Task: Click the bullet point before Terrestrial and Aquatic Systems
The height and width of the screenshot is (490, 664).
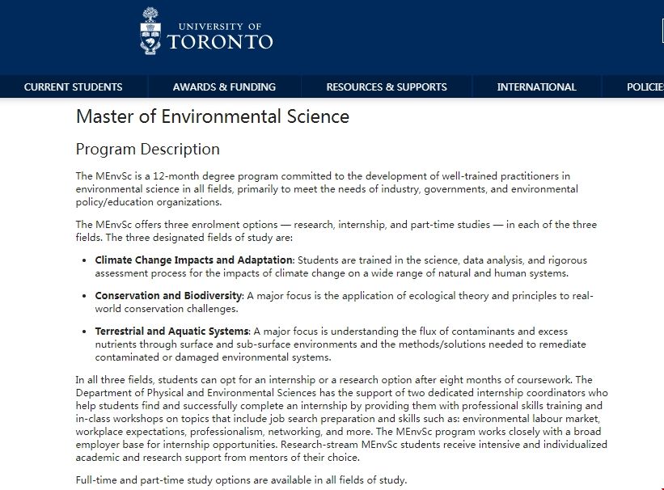Action: (x=86, y=332)
